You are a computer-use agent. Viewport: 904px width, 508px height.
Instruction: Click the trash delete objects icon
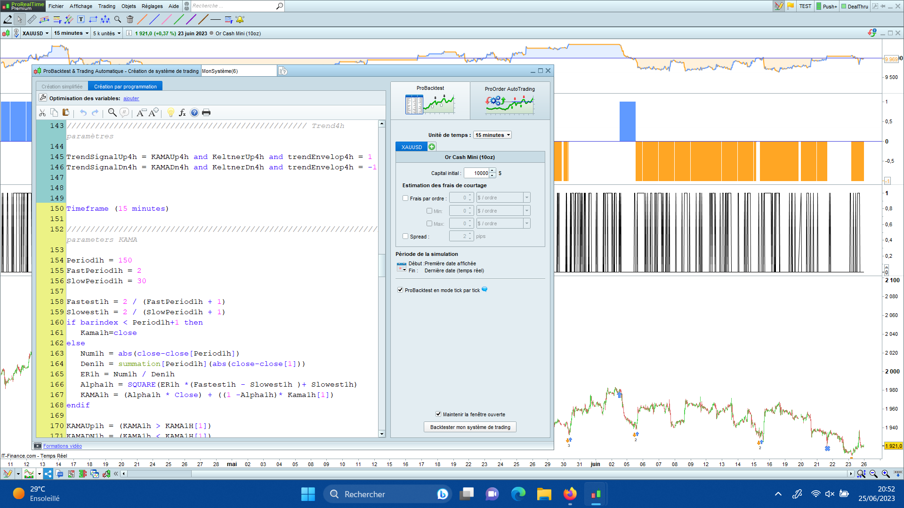(x=130, y=19)
